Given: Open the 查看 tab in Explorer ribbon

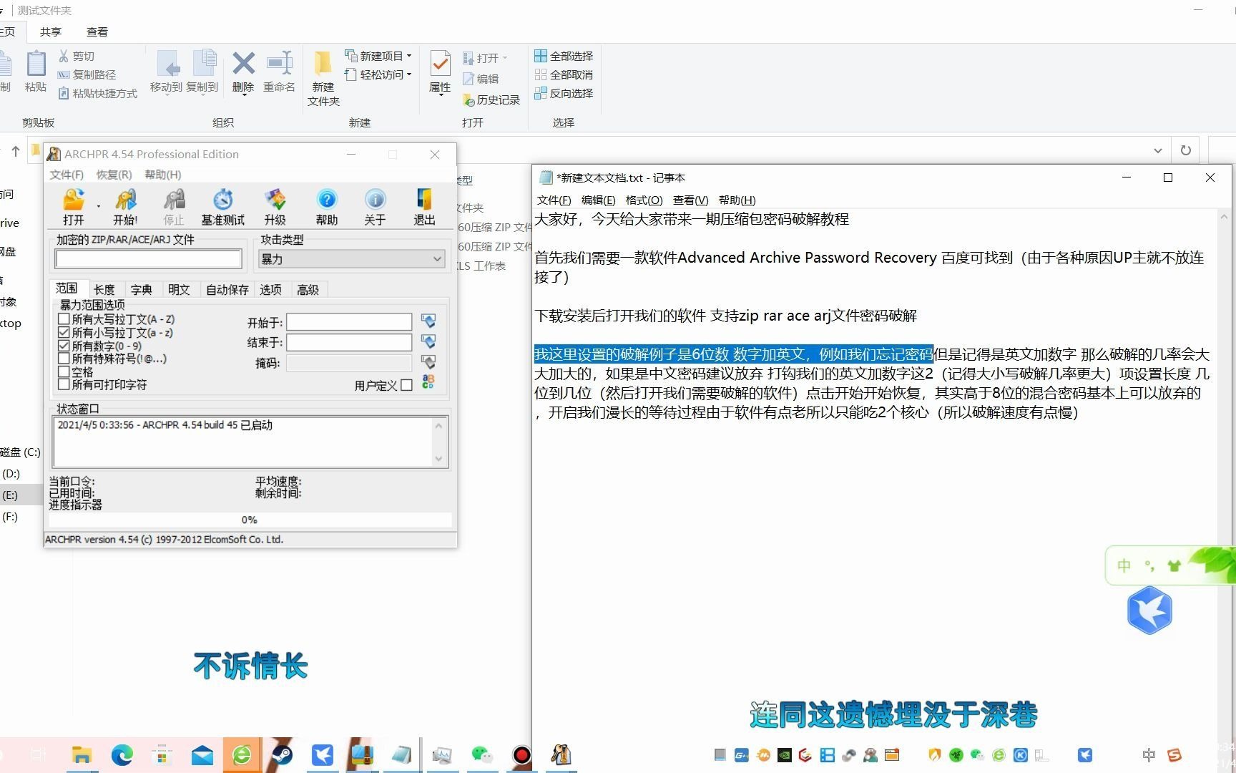Looking at the screenshot, I should (x=97, y=31).
